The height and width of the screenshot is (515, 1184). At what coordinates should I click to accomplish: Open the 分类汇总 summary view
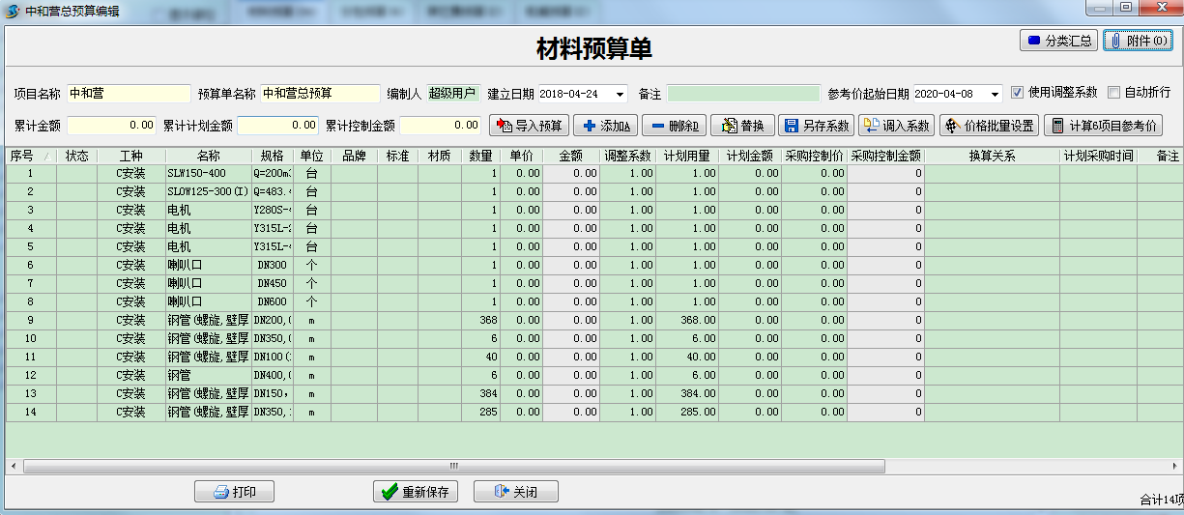coord(1058,41)
